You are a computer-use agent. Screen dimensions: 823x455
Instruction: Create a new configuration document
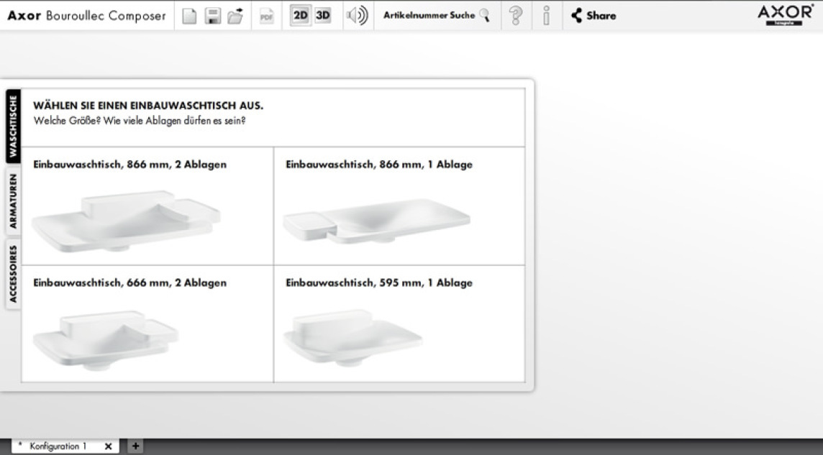pos(189,16)
